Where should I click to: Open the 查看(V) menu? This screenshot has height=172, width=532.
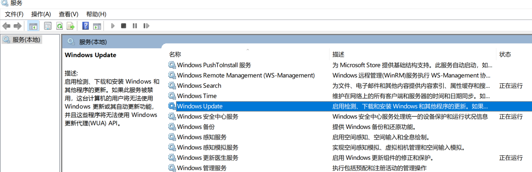[x=69, y=14]
